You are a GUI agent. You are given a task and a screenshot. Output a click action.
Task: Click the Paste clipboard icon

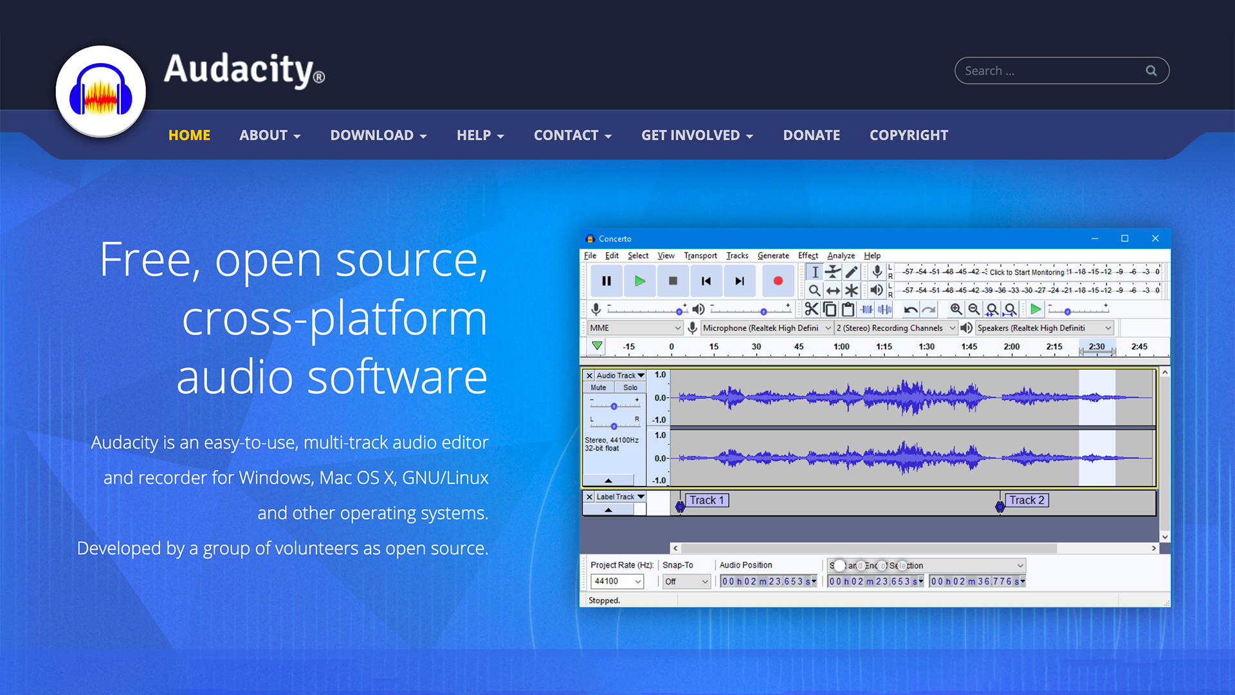tap(848, 310)
